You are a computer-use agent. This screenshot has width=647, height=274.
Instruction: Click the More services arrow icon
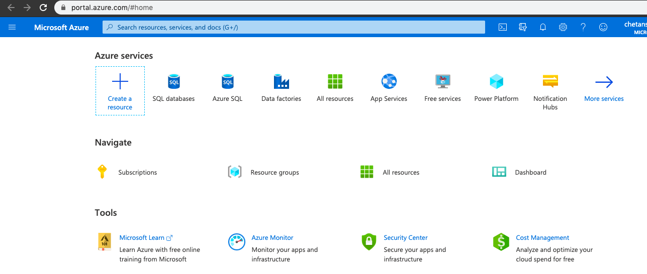[604, 82]
